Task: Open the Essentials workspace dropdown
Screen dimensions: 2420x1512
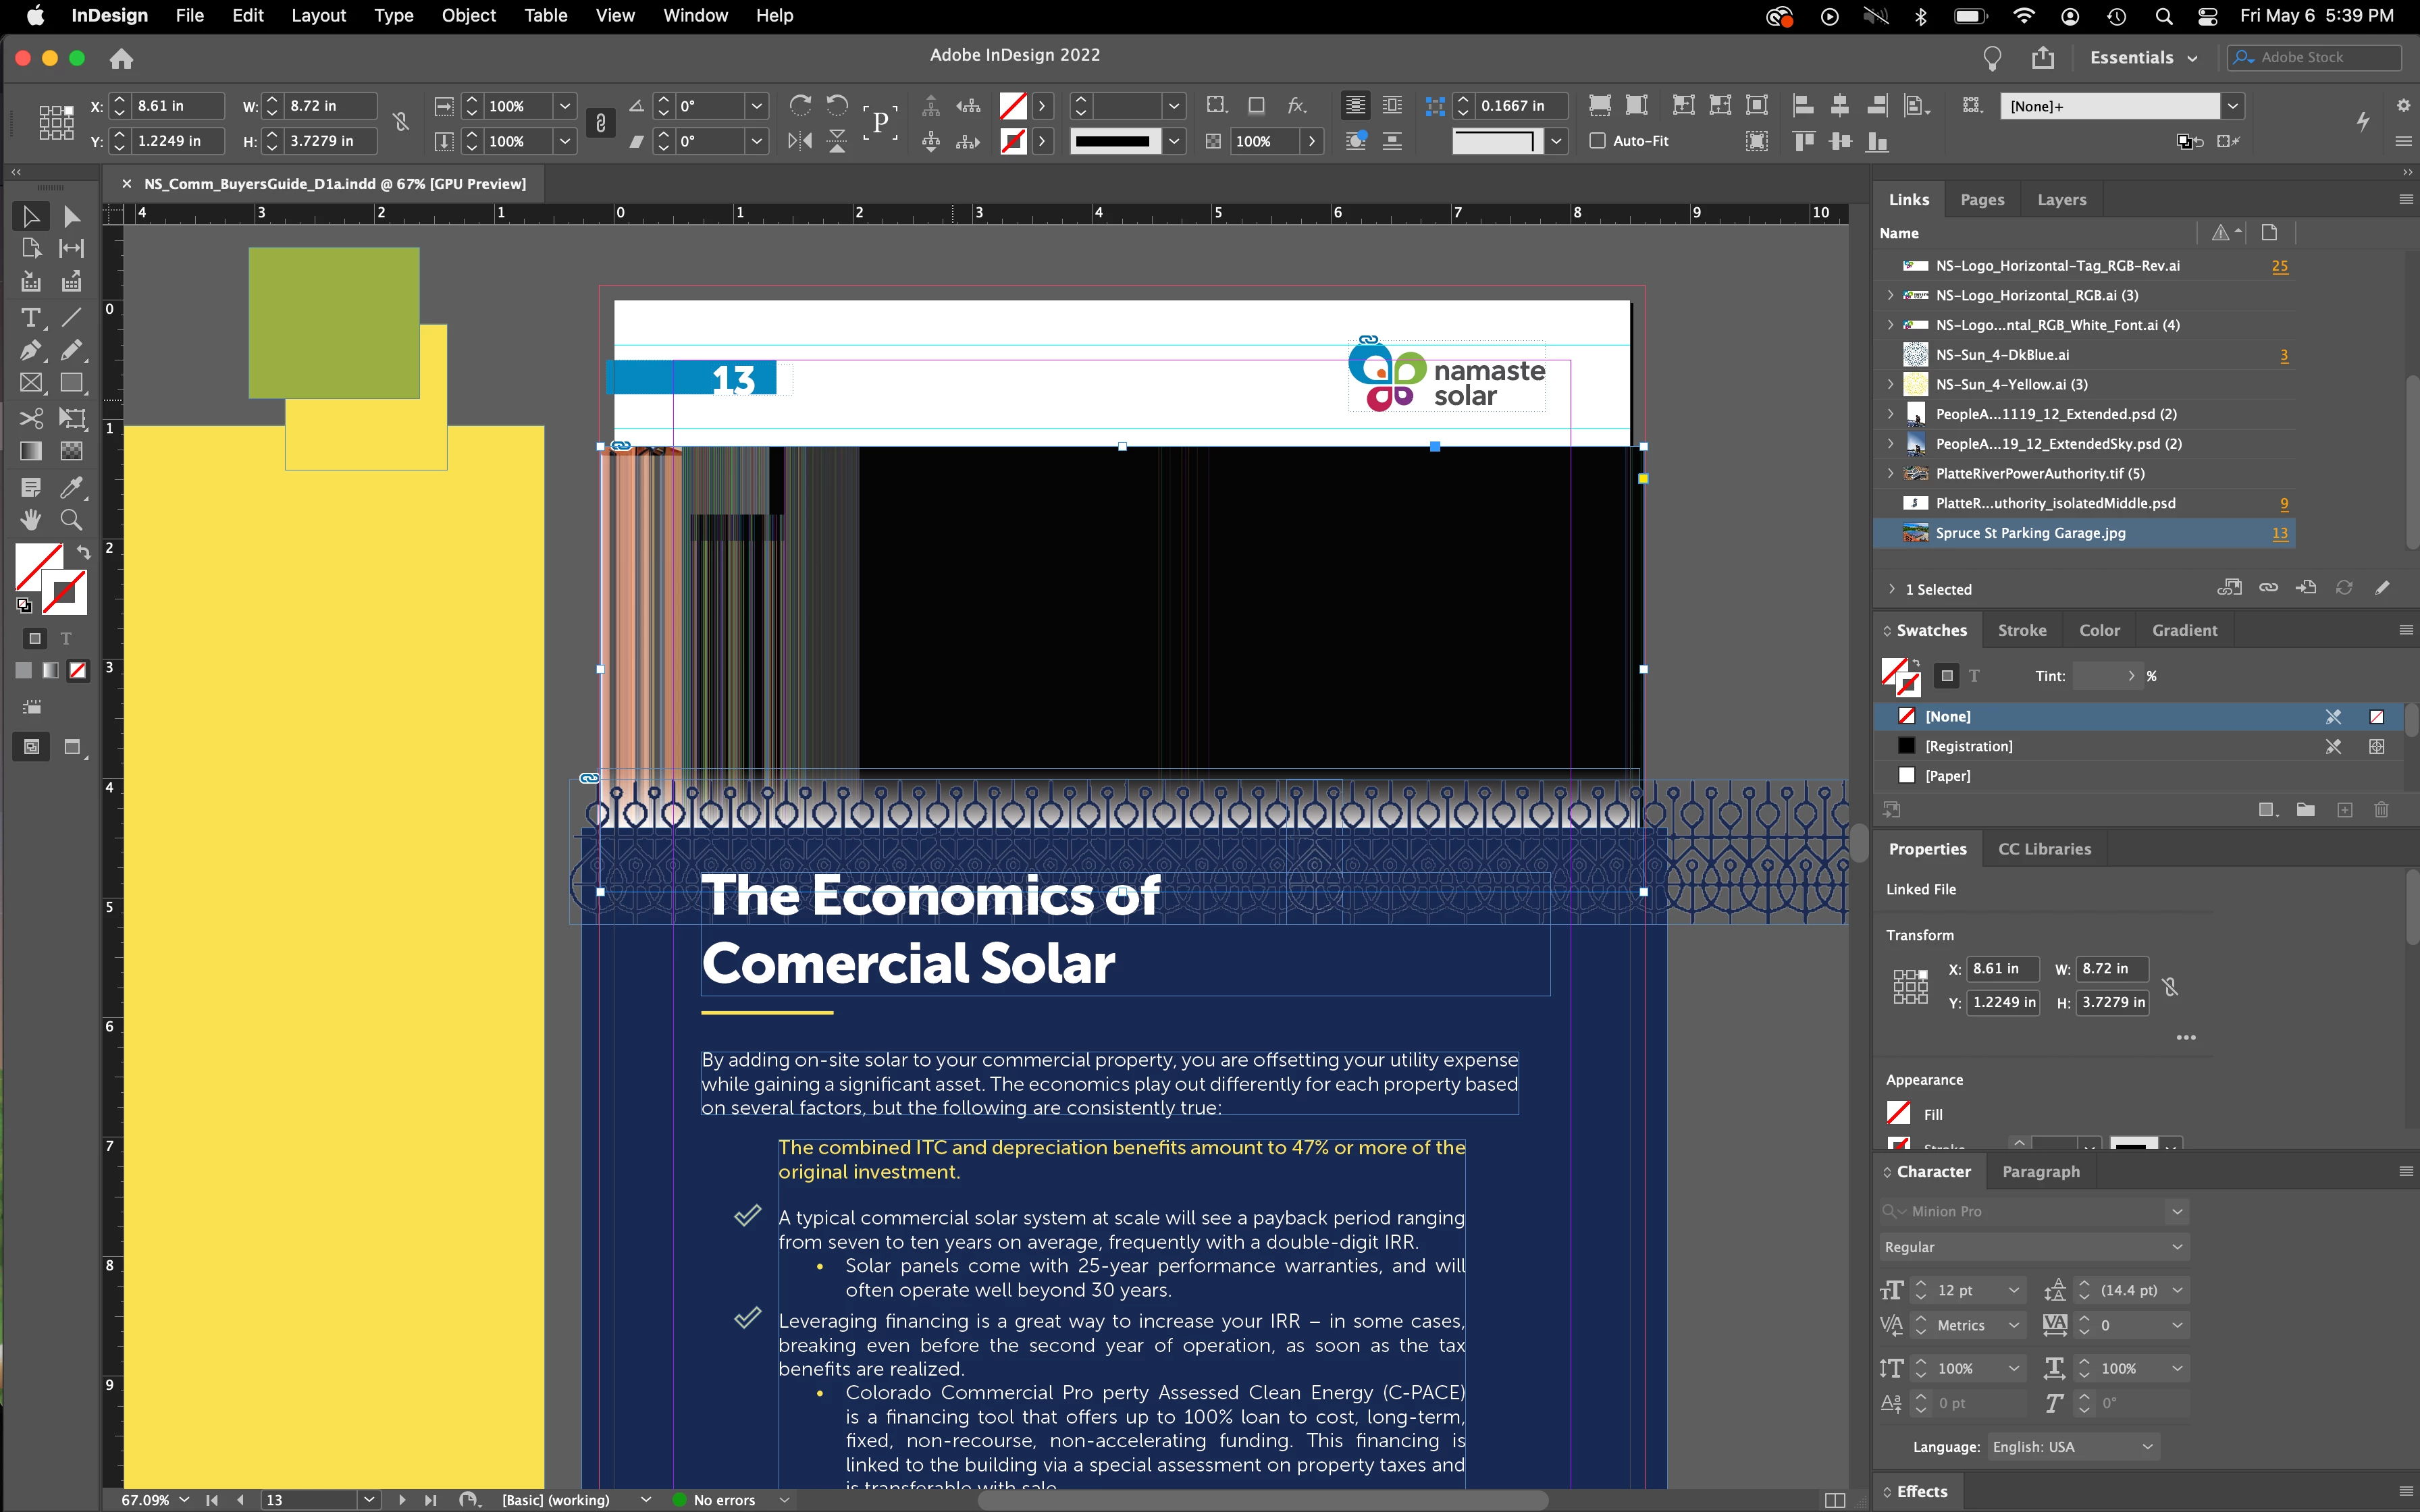Action: point(2143,58)
